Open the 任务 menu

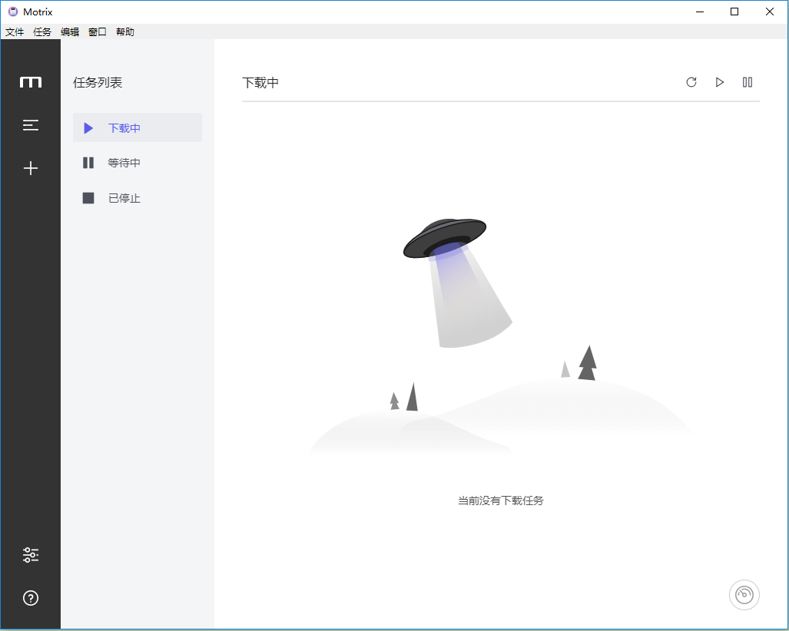(42, 31)
